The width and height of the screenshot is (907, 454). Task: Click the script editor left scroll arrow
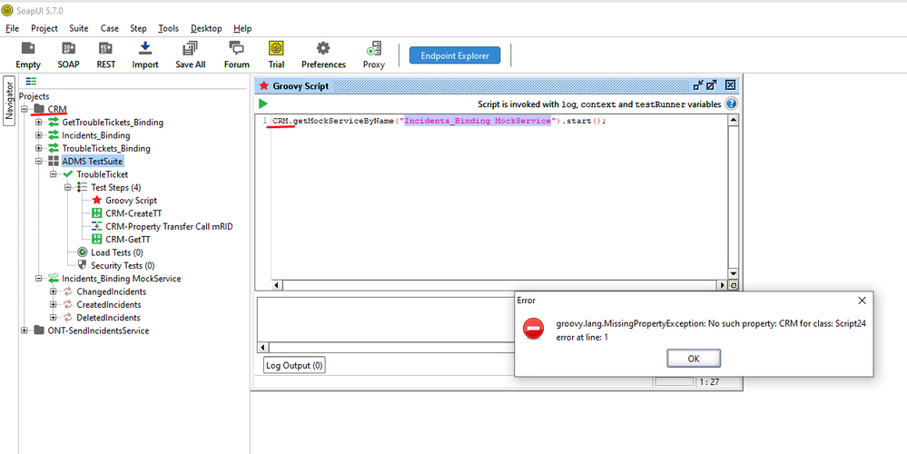pyautogui.click(x=277, y=285)
